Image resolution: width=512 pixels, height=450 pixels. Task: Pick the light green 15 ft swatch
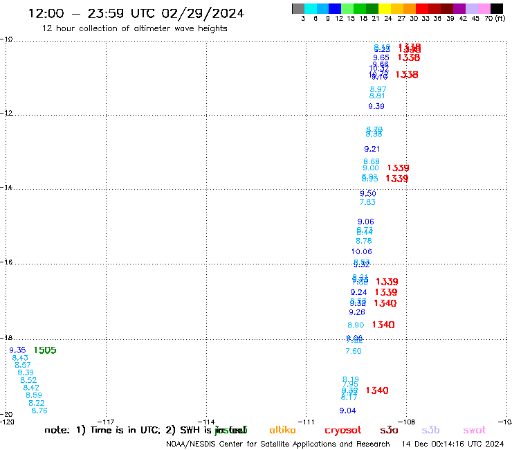click(347, 9)
